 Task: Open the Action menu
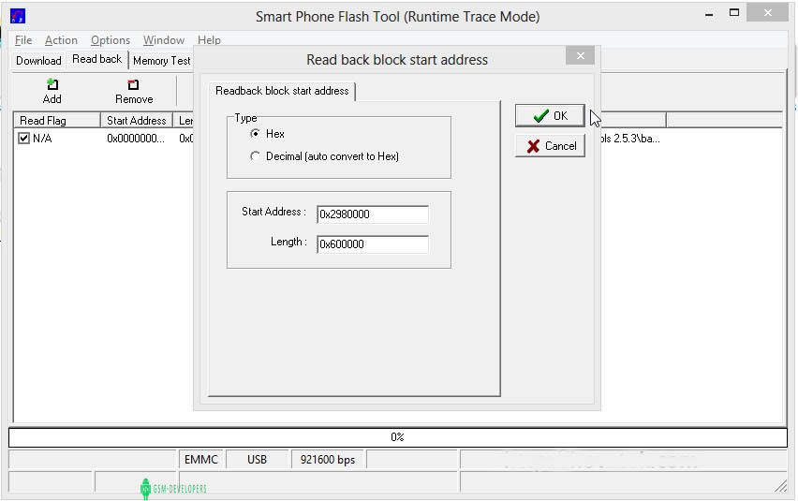[x=61, y=40]
